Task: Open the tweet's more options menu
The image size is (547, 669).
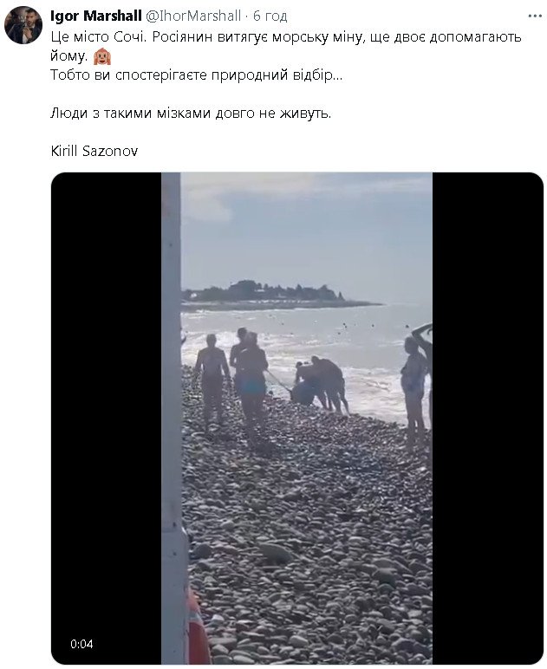Action: 534,16
